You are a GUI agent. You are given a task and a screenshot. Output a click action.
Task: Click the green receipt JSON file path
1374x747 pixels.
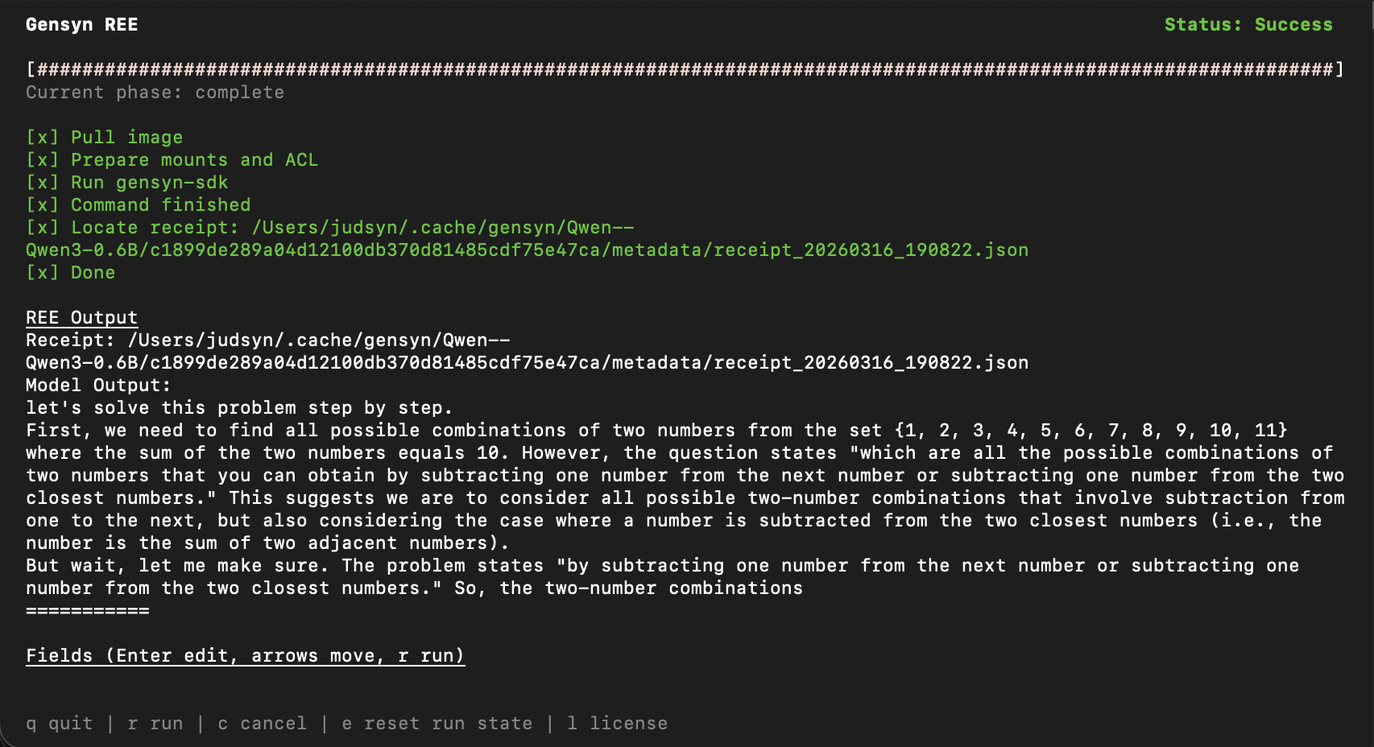pyautogui.click(x=527, y=250)
